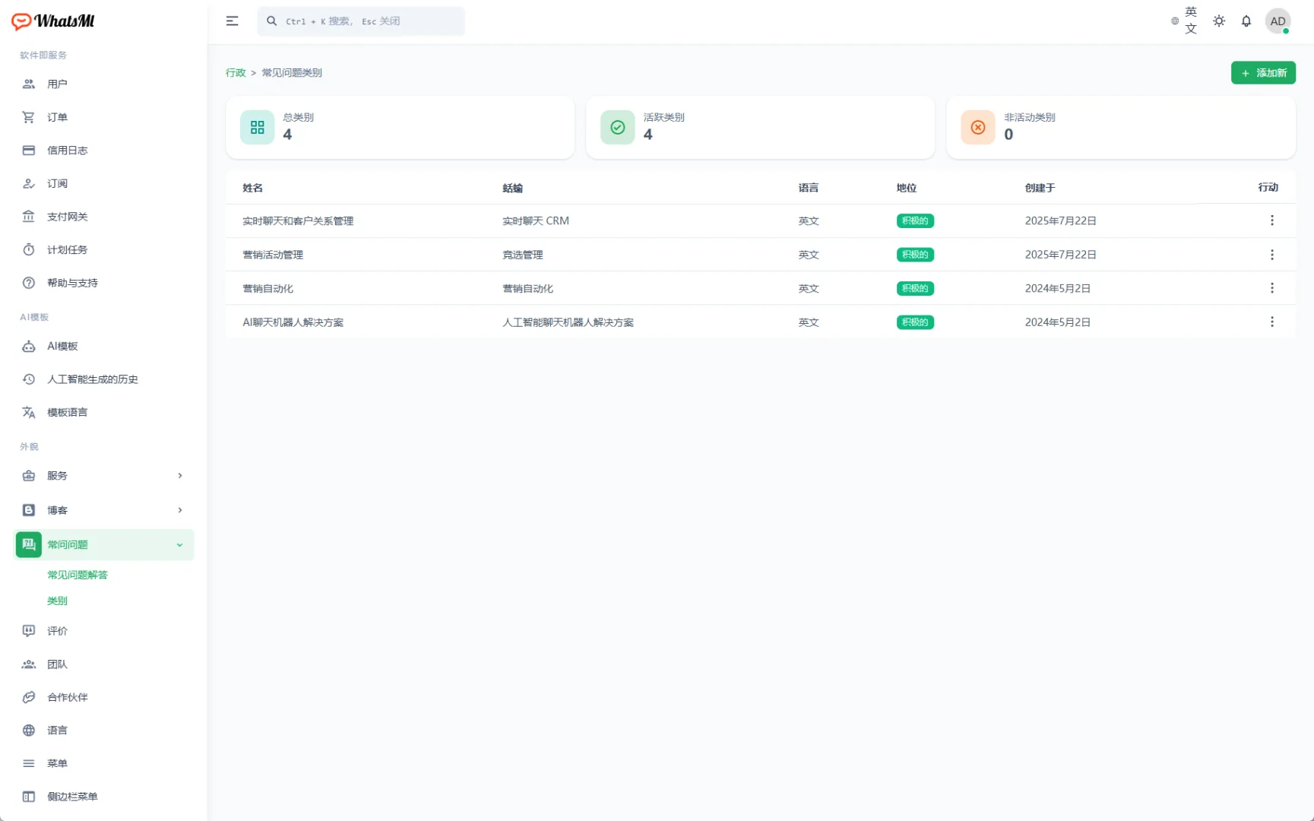Collapse sidebar with hamburger icon

233,21
